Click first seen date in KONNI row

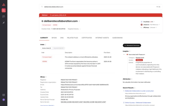108,62
